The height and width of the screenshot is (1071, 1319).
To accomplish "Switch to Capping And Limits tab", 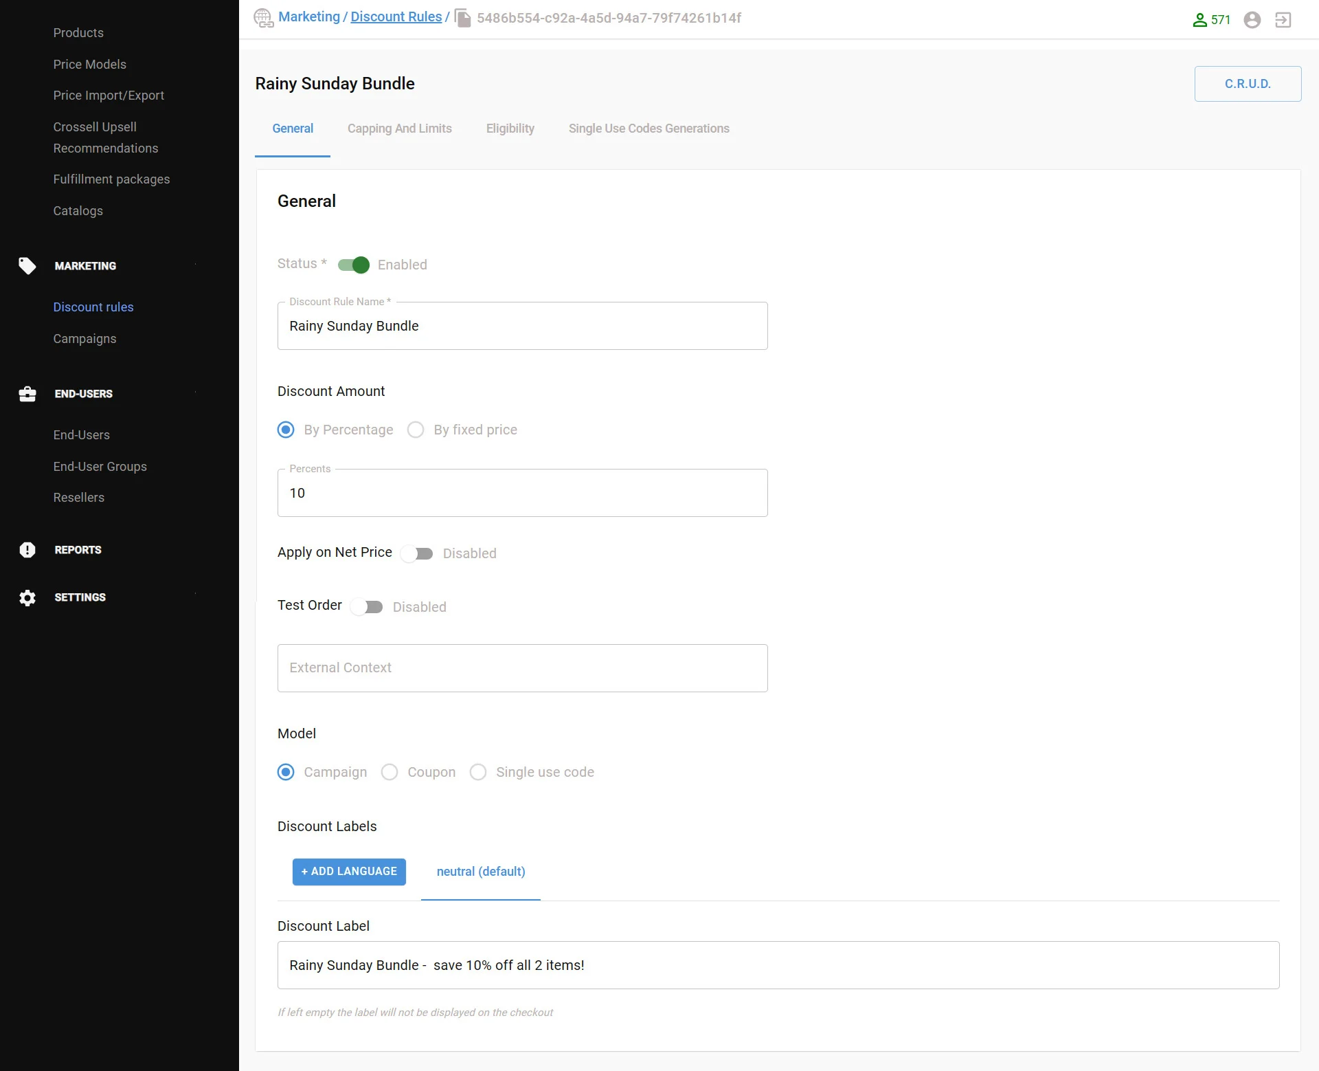I will (399, 129).
